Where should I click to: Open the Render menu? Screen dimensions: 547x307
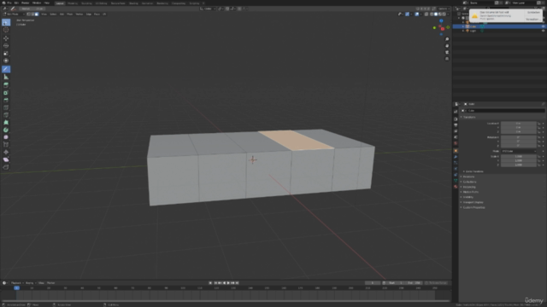click(x=25, y=3)
